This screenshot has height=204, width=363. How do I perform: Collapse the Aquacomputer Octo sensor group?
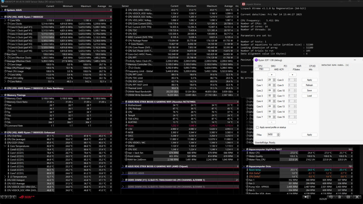click(x=244, y=166)
